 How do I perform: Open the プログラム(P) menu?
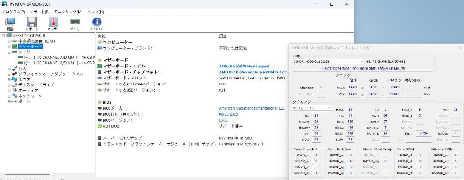pos(13,12)
